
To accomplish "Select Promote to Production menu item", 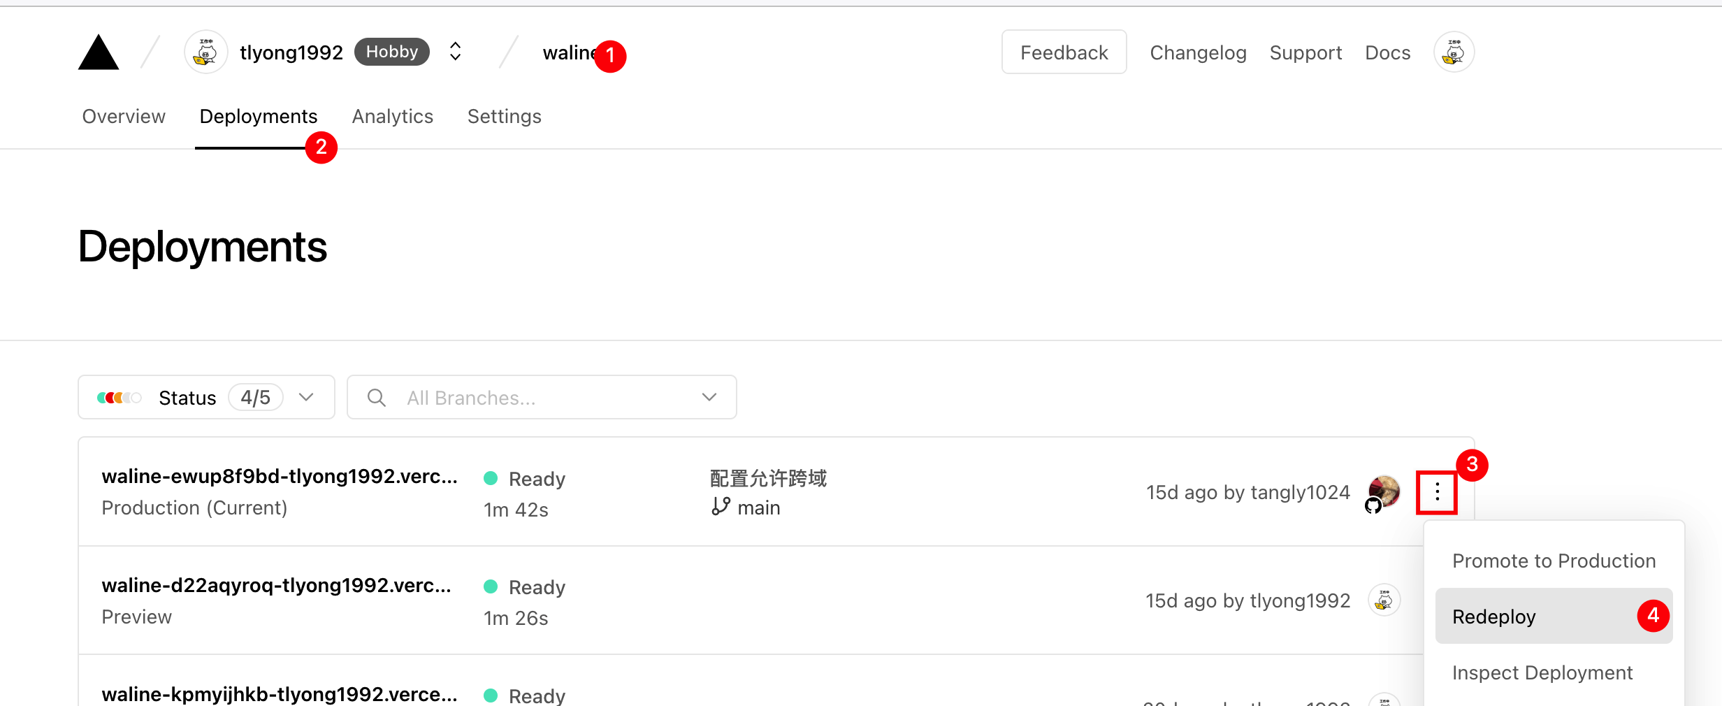I will 1554,561.
